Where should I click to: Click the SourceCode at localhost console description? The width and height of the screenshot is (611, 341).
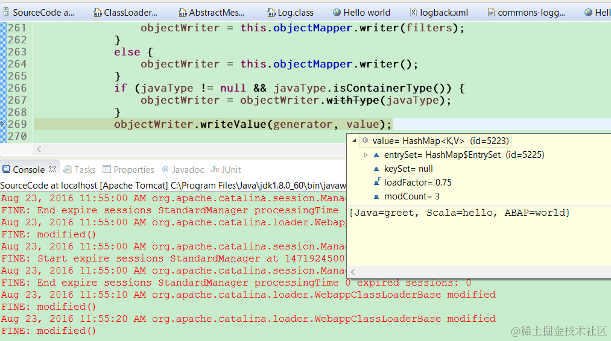[x=173, y=186]
